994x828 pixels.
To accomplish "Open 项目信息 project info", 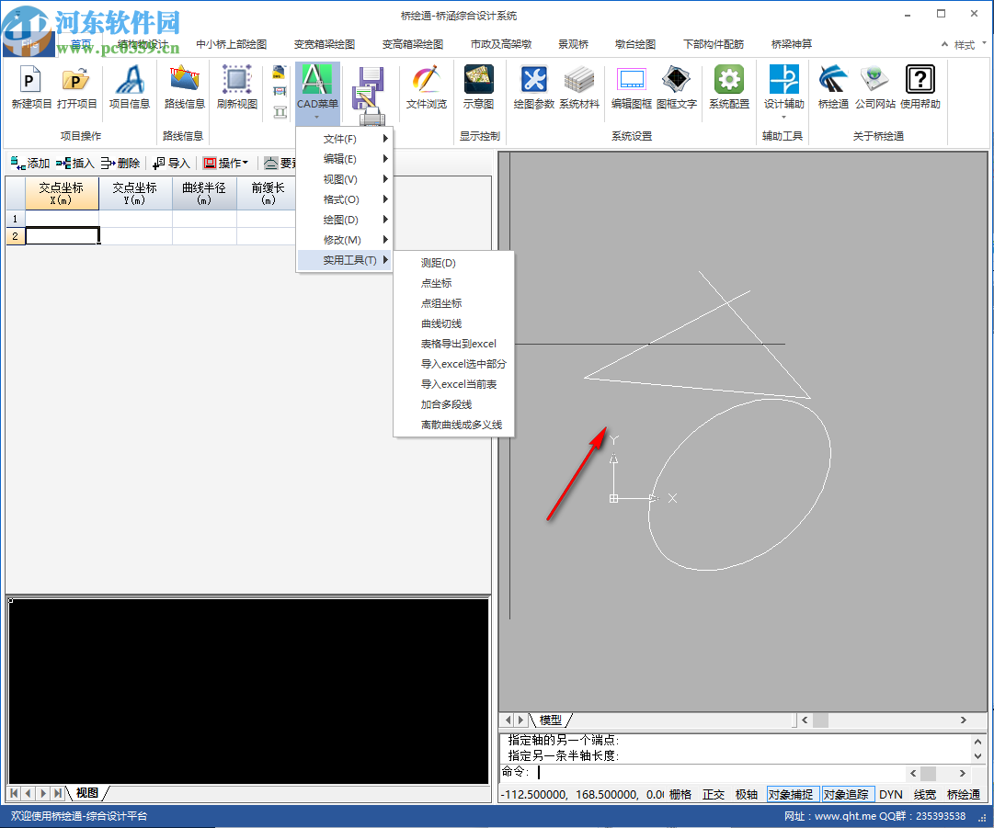I will click(x=130, y=87).
